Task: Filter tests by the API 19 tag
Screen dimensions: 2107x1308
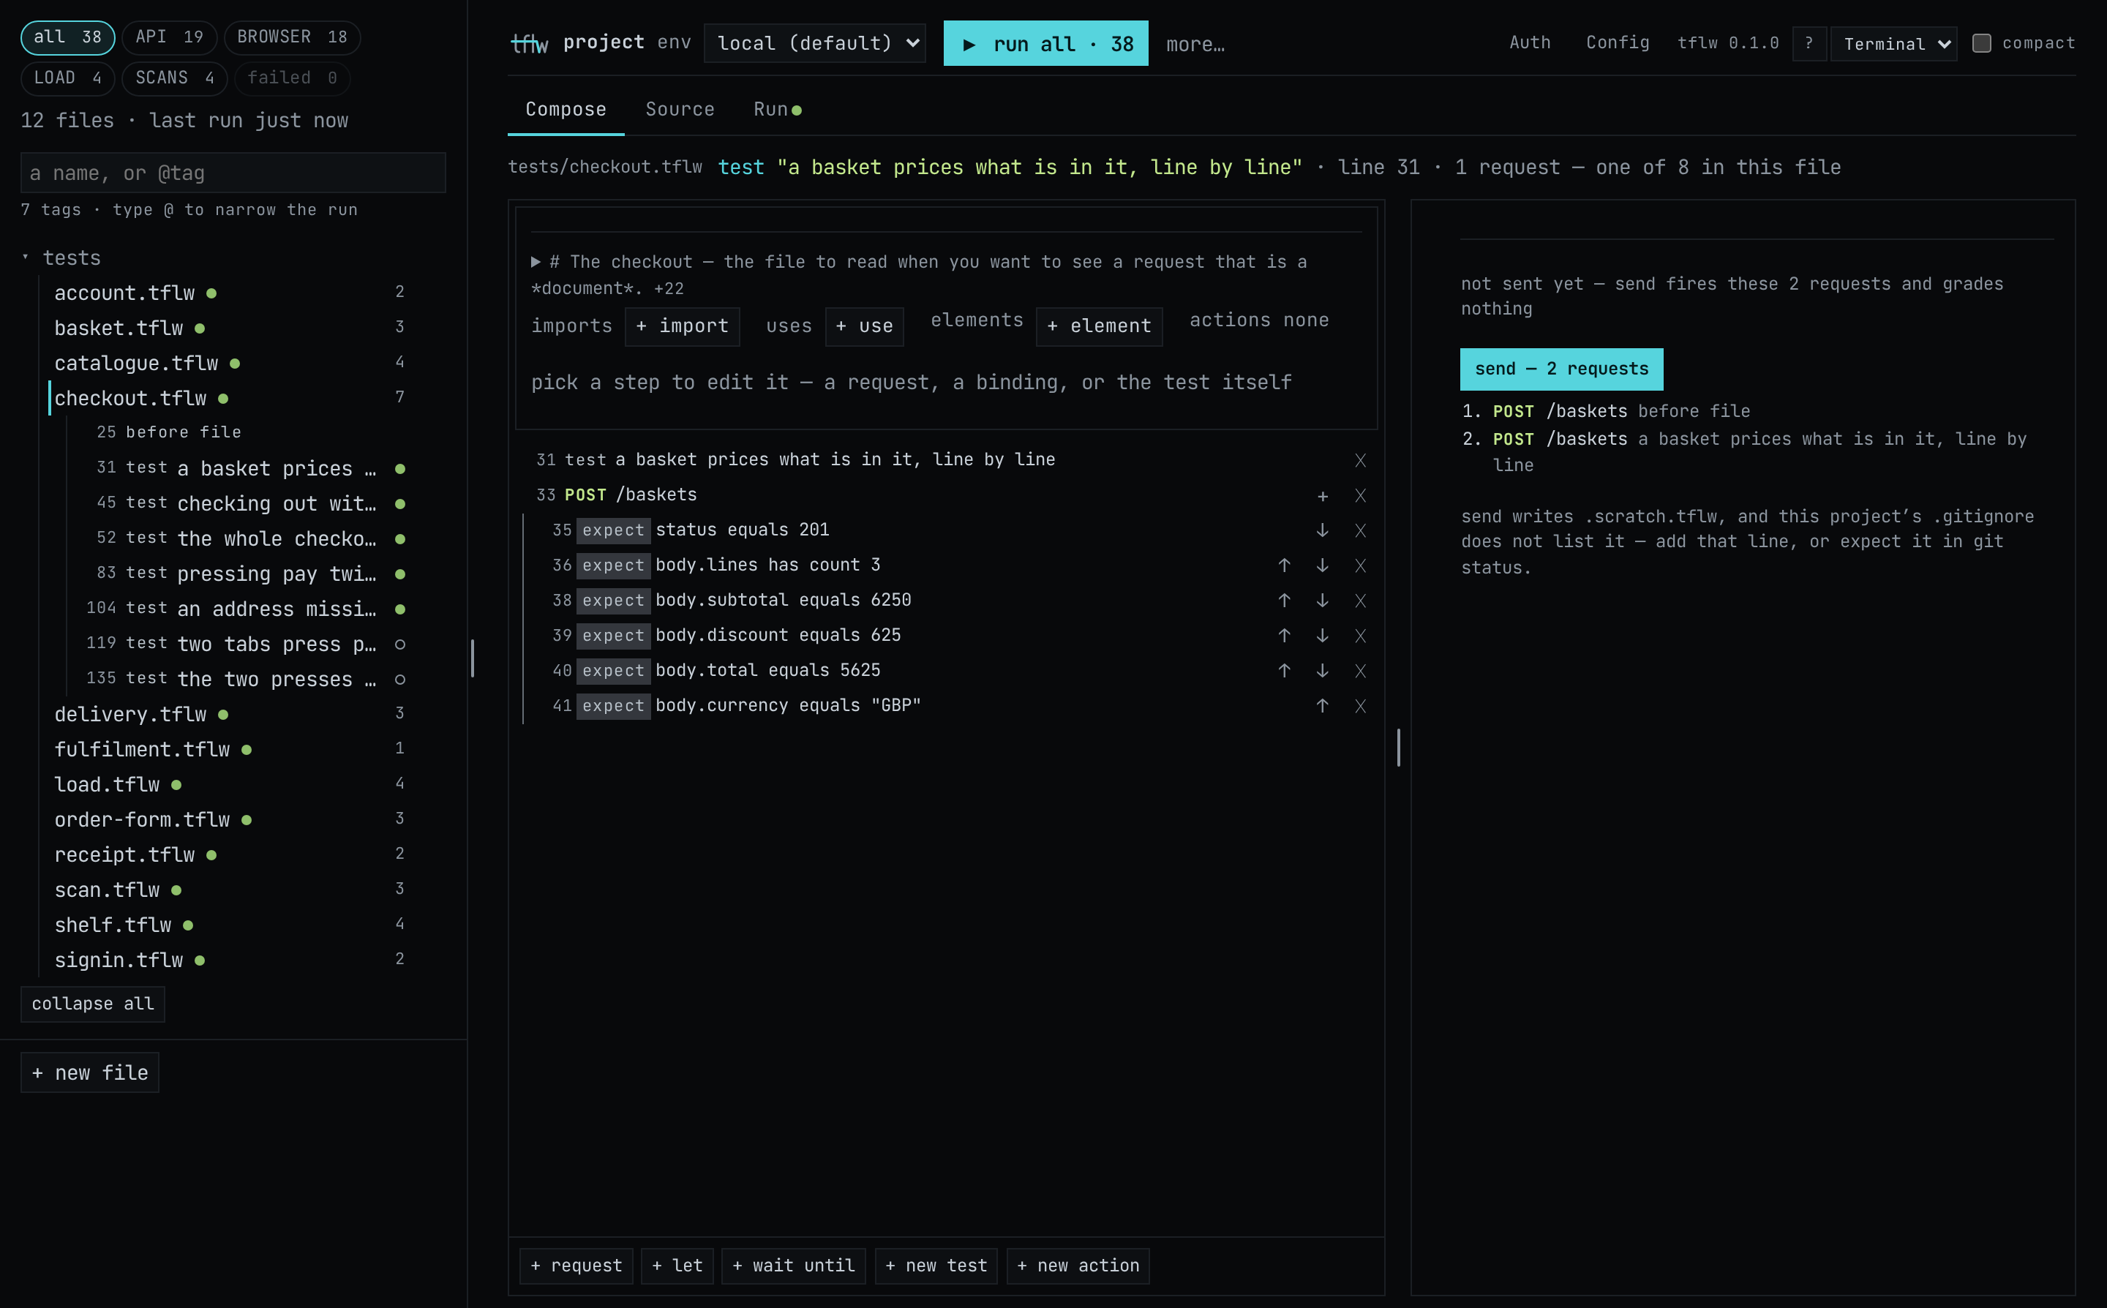Action: (169, 37)
